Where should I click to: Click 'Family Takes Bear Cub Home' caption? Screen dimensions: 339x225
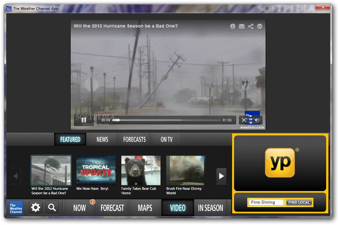point(139,191)
